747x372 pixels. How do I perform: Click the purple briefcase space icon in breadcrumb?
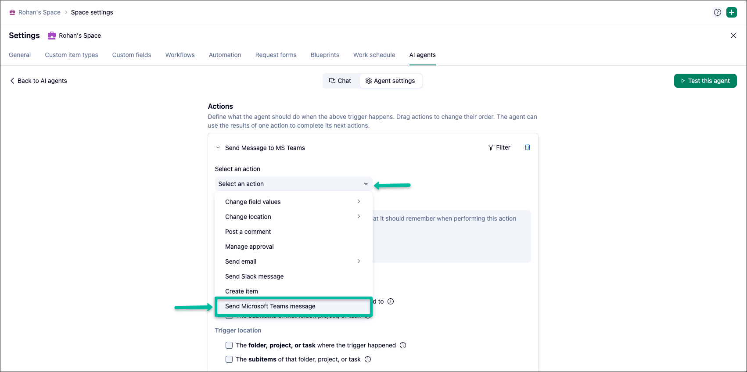click(12, 12)
